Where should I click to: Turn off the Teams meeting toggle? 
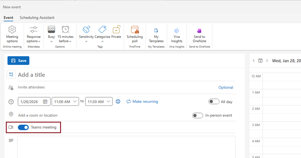pyautogui.click(x=23, y=127)
